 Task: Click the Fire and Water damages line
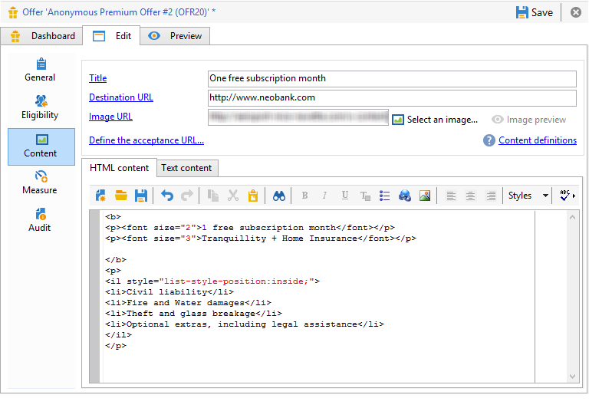click(188, 303)
